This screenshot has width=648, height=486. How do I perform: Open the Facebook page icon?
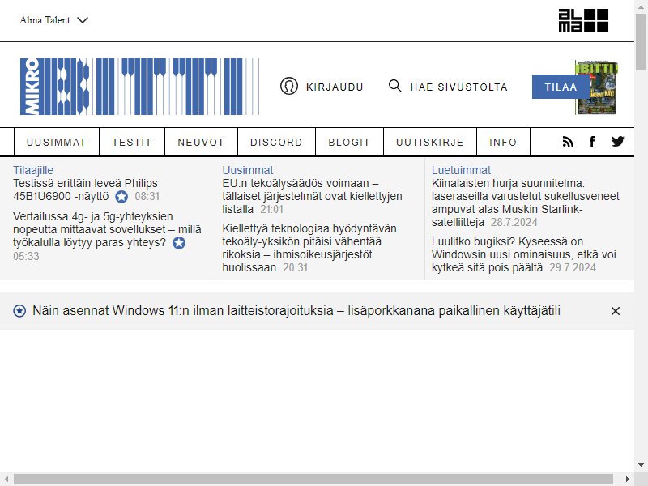(x=592, y=142)
